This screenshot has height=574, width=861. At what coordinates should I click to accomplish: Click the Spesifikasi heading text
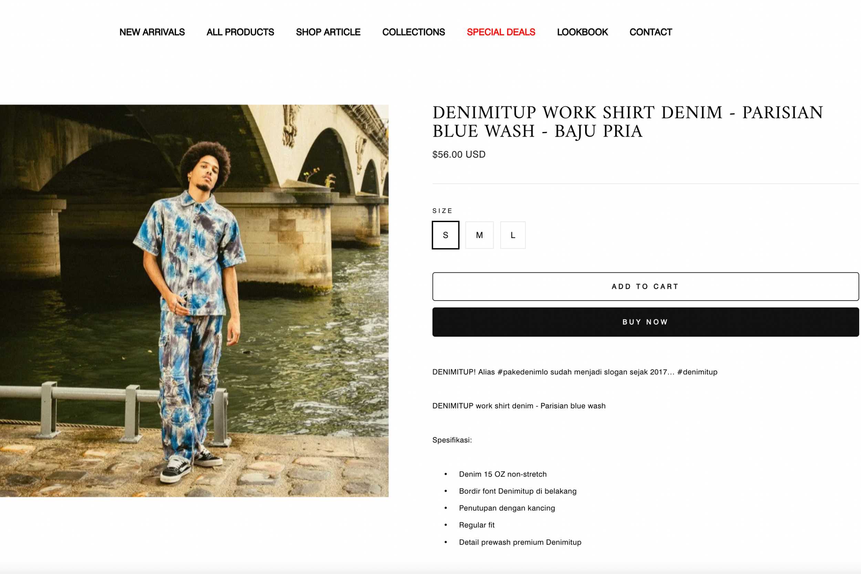[452, 440]
